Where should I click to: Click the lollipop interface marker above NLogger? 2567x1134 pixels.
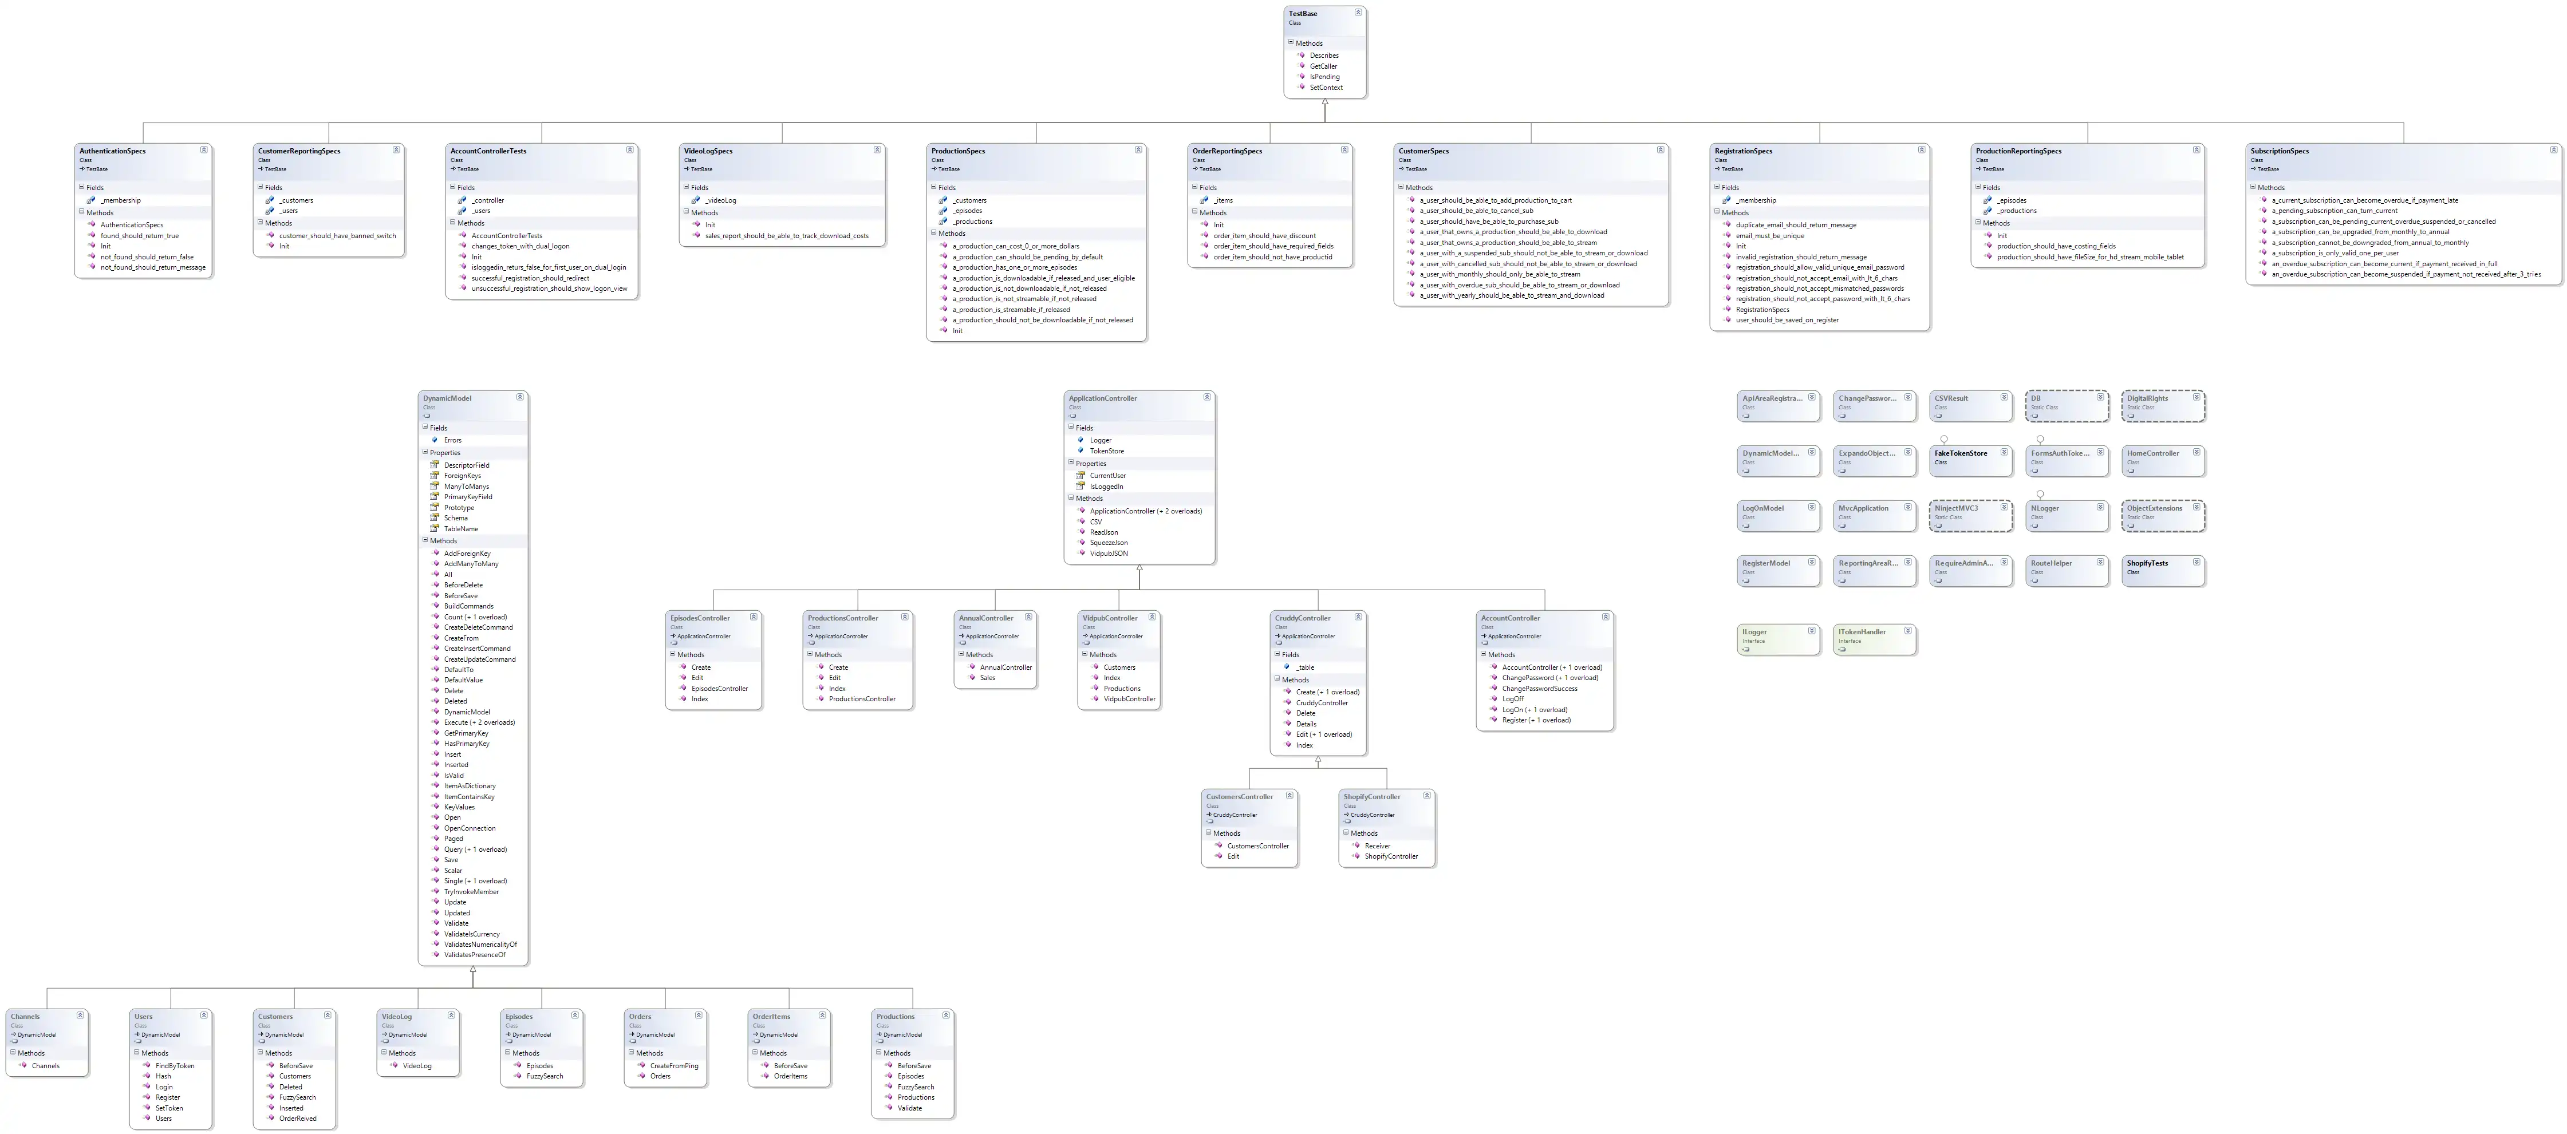[2040, 494]
